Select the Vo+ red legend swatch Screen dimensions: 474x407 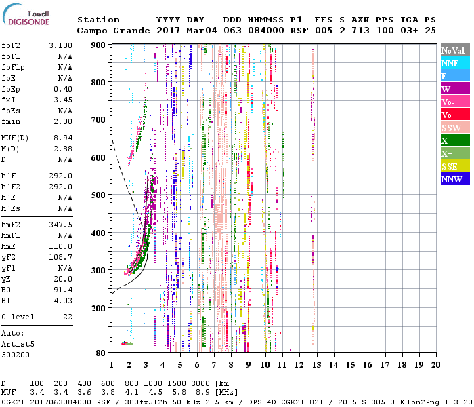(455, 115)
